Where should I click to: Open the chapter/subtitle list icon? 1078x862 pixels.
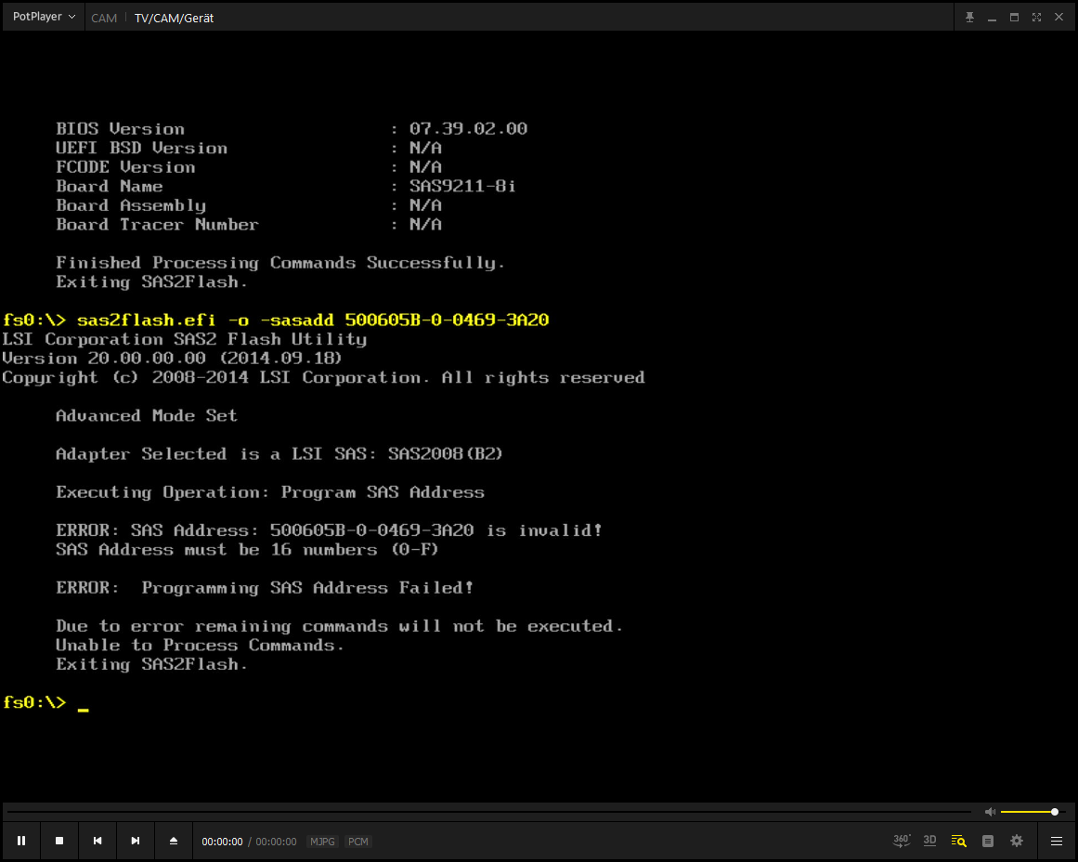(x=988, y=841)
